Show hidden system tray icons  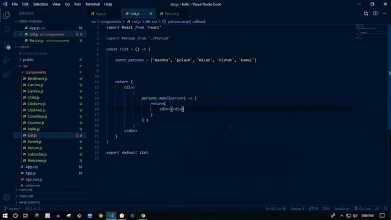(x=342, y=216)
